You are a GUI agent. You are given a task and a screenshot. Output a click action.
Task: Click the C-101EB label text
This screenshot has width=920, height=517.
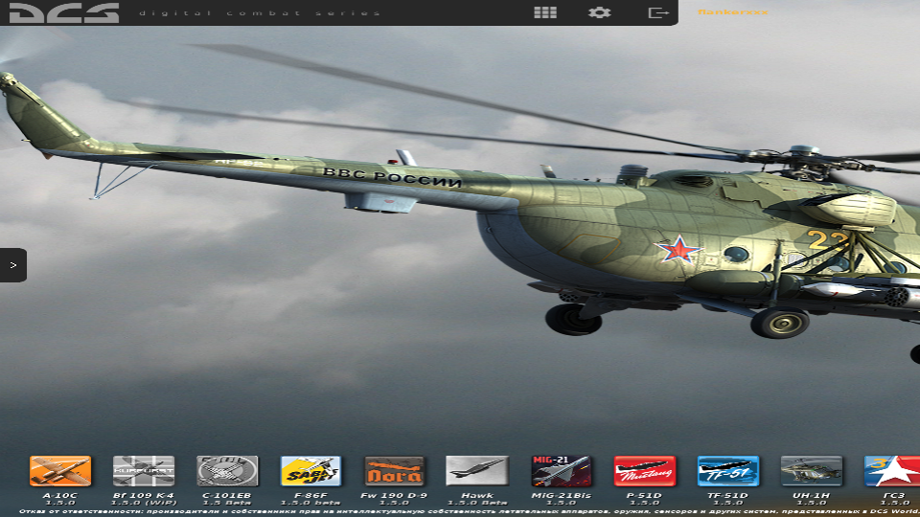[227, 495]
